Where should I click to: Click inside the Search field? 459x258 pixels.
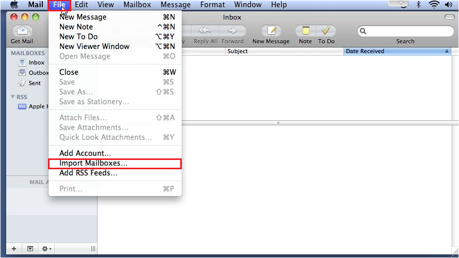[x=405, y=31]
